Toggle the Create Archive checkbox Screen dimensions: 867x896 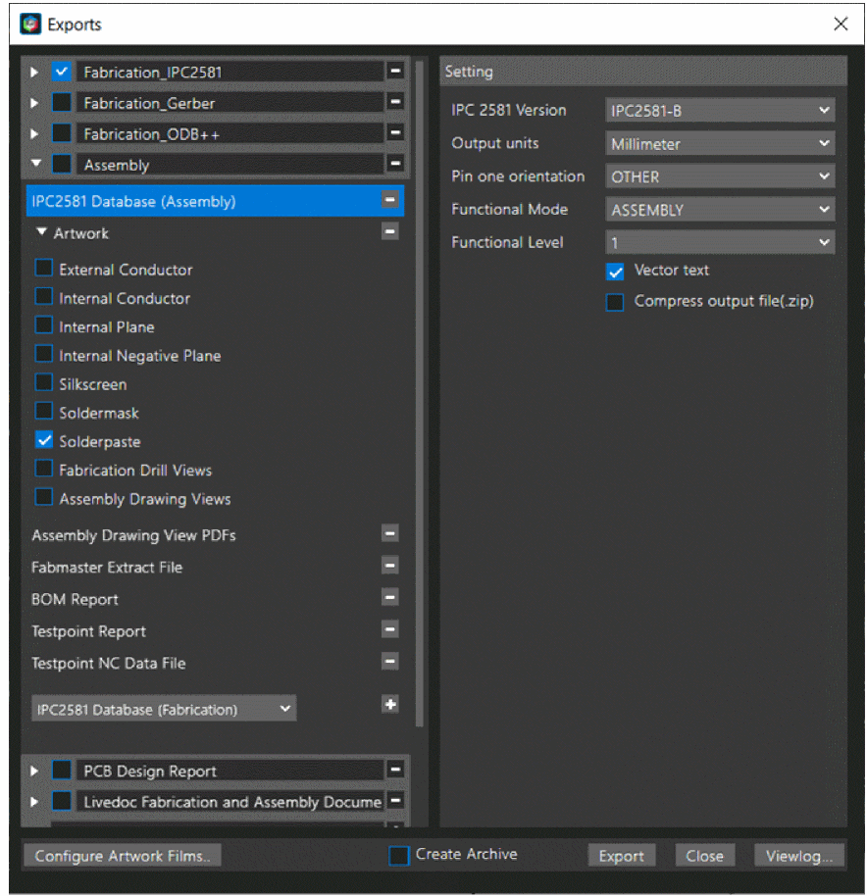pos(399,856)
